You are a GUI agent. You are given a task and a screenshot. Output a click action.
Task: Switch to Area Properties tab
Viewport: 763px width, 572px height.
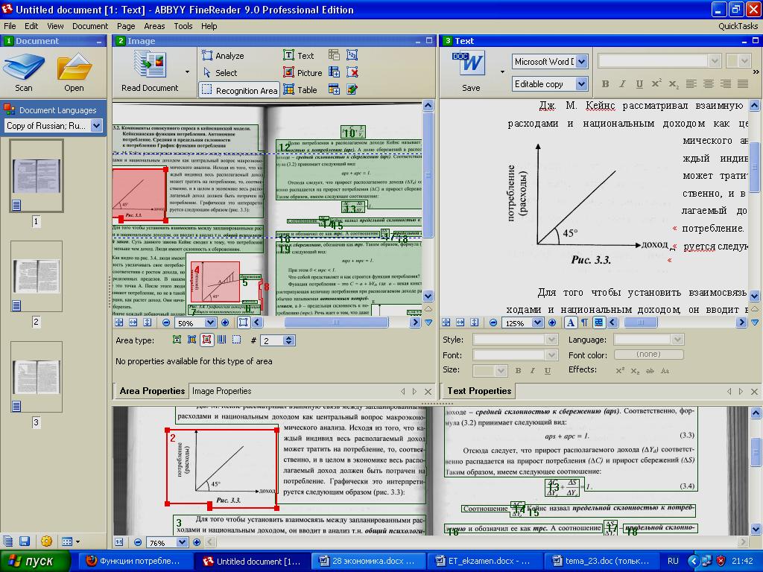pos(152,390)
